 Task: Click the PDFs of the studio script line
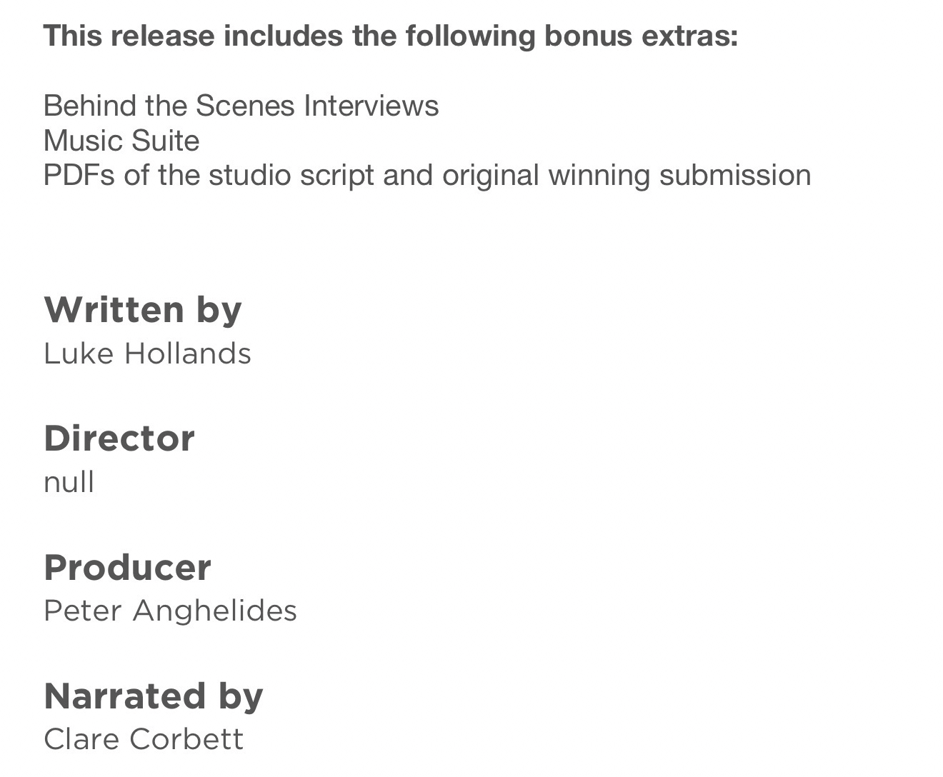427,175
